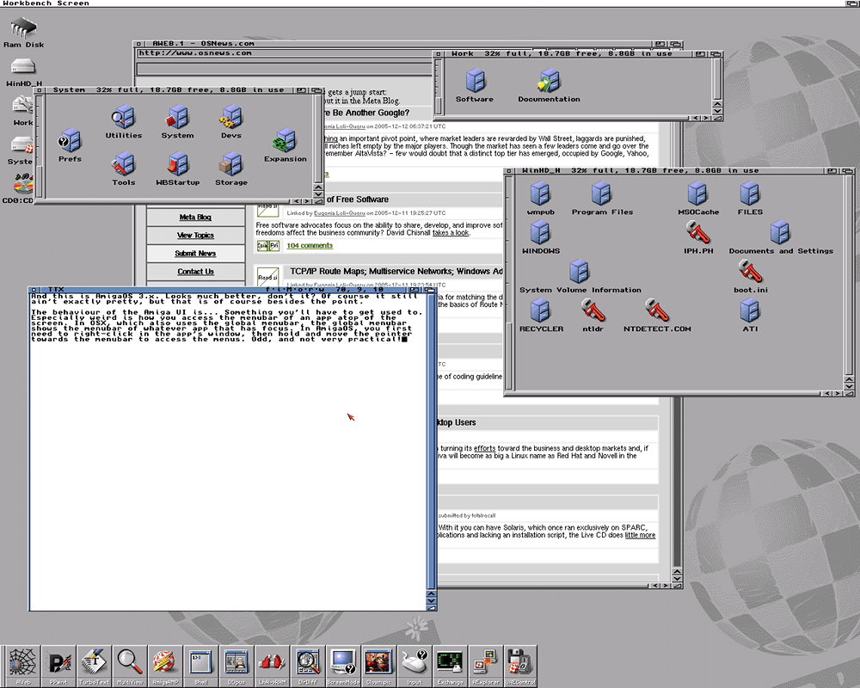860x688 pixels.
Task: Launch MultiView magnifier icon in dock
Action: tap(130, 666)
